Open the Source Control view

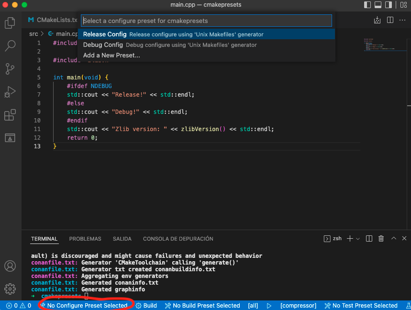coord(10,69)
